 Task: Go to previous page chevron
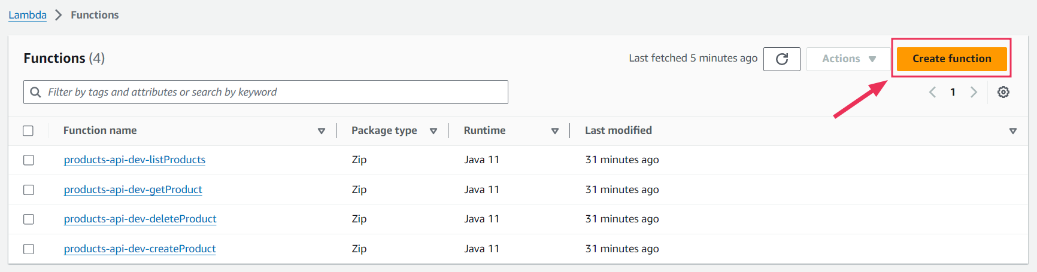tap(933, 92)
